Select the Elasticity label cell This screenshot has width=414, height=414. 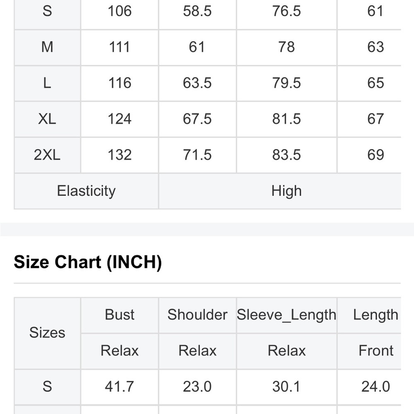[x=86, y=191]
